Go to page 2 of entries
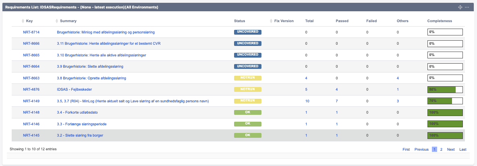The image size is (477, 166). [441, 149]
